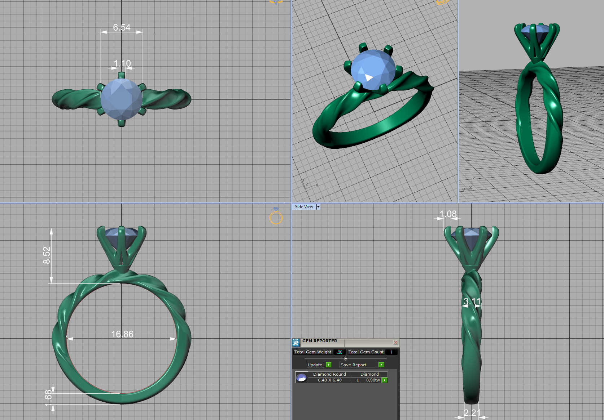Click the green arrow beside 0,98tw
Screen dimensions: 604x420
[385, 380]
